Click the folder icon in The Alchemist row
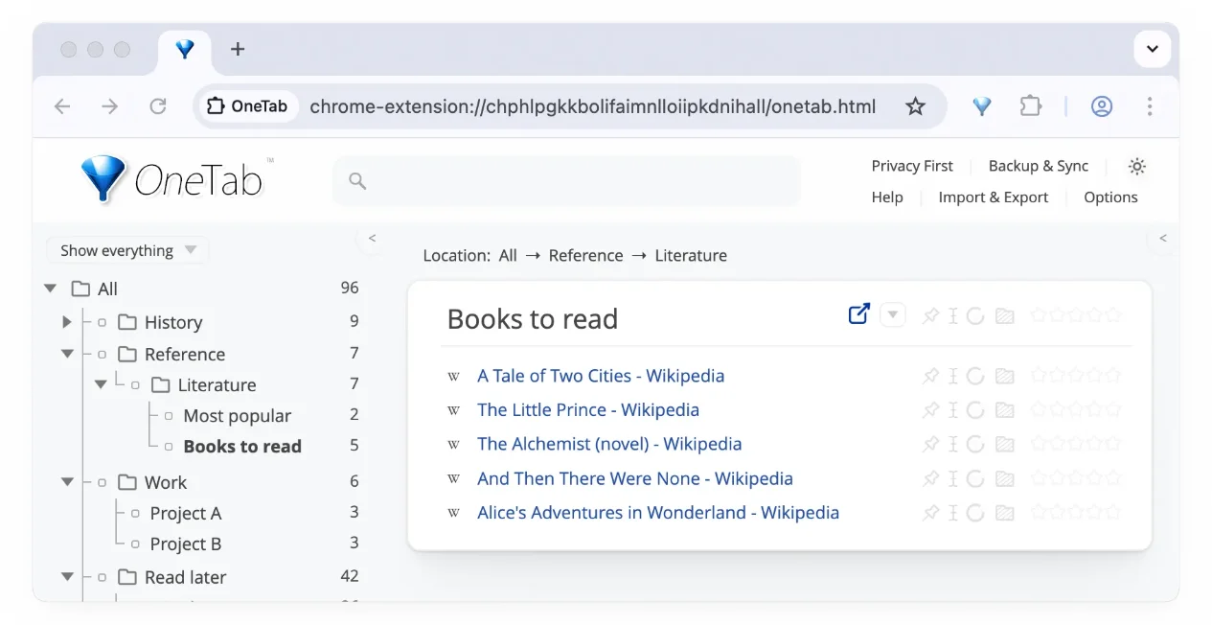 tap(1004, 445)
